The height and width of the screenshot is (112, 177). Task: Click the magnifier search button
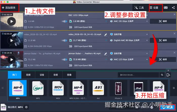162,75
